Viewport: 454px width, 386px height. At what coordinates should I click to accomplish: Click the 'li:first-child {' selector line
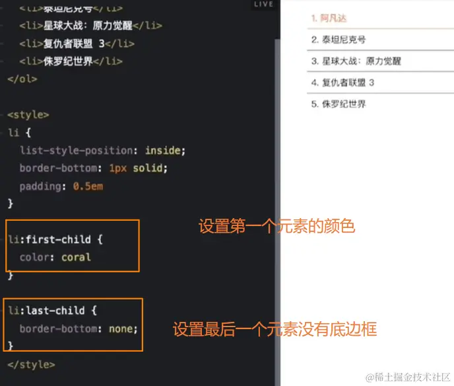coord(55,239)
